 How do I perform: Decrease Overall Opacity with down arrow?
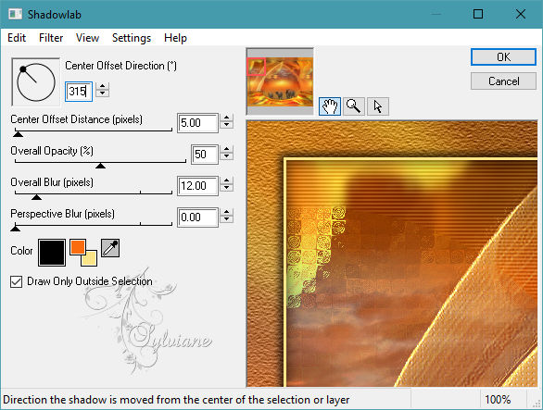pyautogui.click(x=227, y=156)
